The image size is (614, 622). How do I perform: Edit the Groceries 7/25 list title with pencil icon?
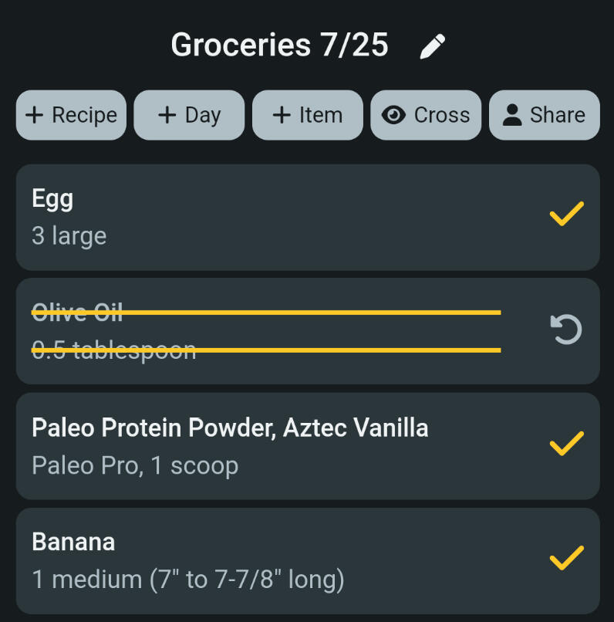433,46
